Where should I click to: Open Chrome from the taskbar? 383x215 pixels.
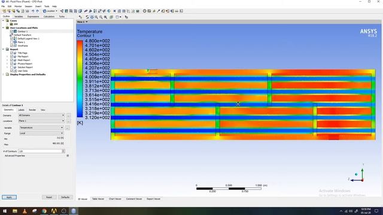pos(44,211)
